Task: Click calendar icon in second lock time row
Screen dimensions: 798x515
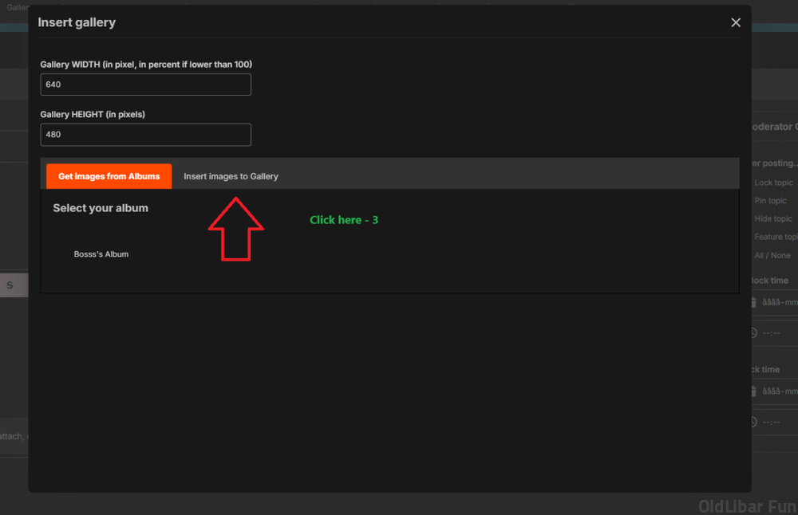Action: [x=754, y=391]
